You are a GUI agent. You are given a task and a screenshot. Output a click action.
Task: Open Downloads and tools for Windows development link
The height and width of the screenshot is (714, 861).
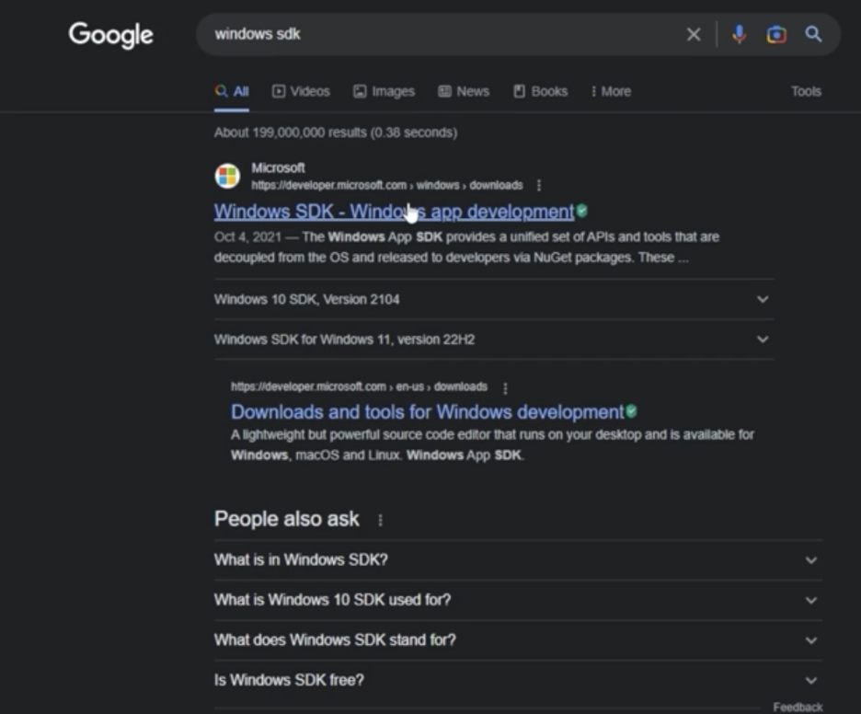[x=427, y=412]
